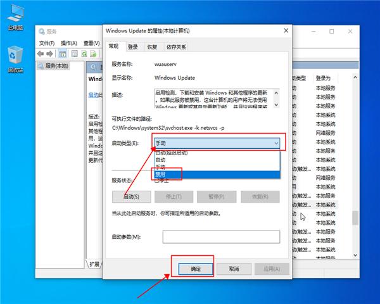Click the Services list vertical scrollbar thumb
The height and width of the screenshot is (304, 380).
click(x=355, y=218)
